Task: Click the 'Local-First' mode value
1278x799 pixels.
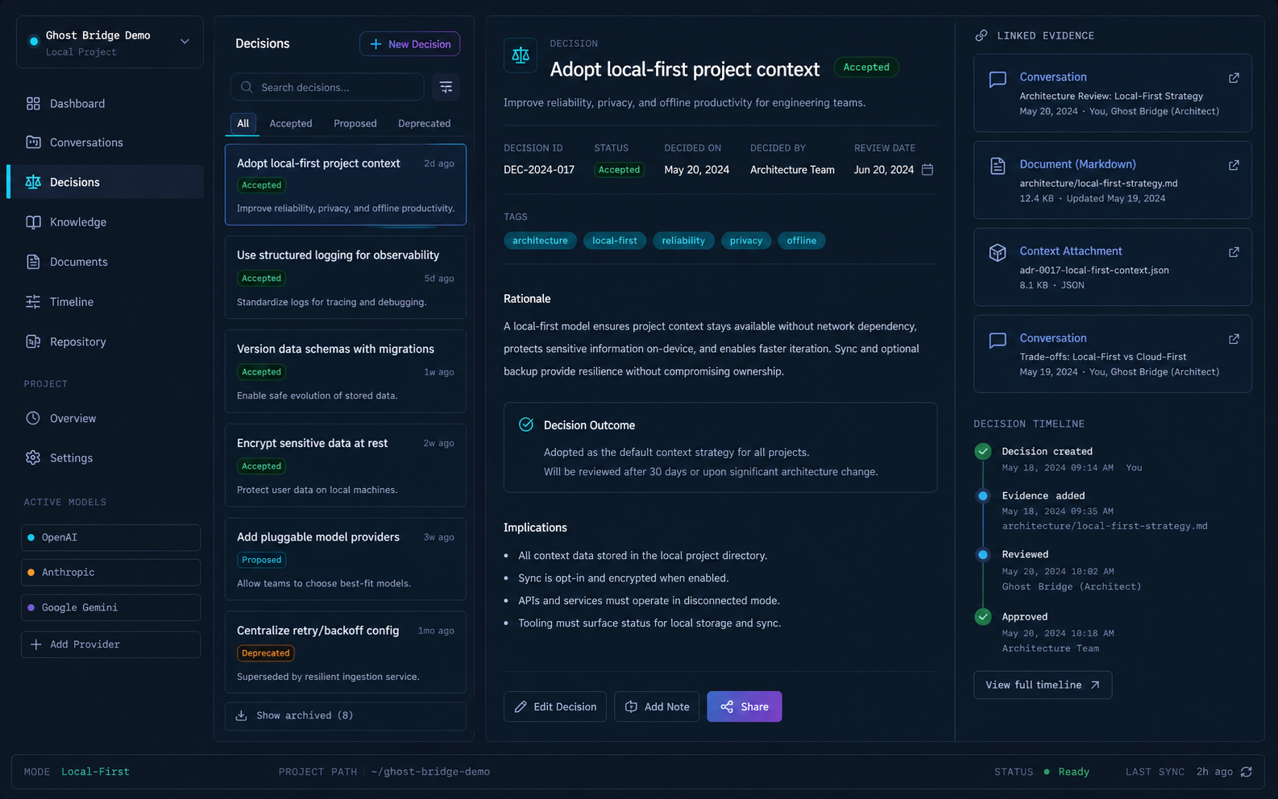Action: click(95, 772)
